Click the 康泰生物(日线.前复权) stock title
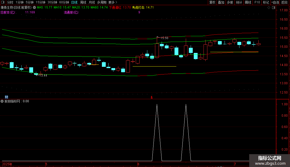The width and height of the screenshot is (290, 167). [16, 8]
